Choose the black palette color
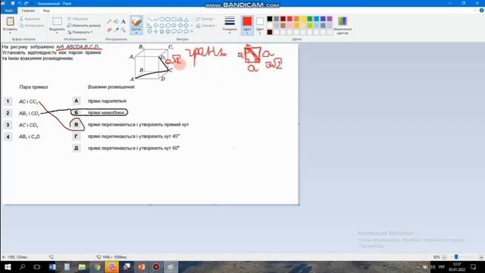This screenshot has height=273, width=485. tap(270, 19)
